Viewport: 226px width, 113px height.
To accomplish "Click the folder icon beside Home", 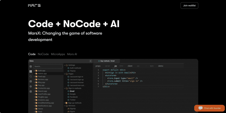I will [36, 109].
